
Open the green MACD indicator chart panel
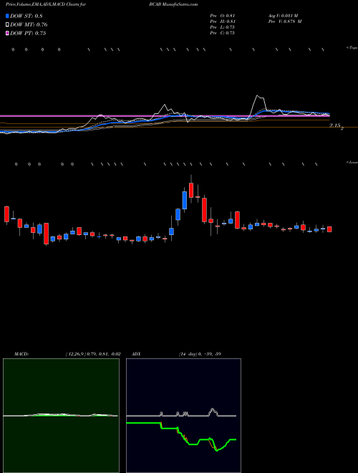tap(61, 416)
